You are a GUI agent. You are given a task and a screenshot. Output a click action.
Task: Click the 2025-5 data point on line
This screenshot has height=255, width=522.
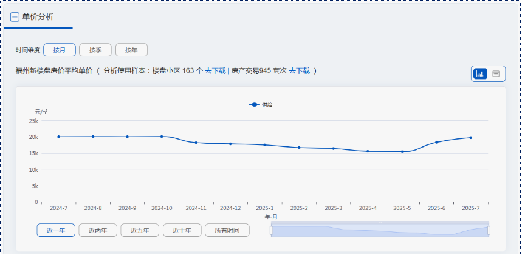tap(402, 152)
